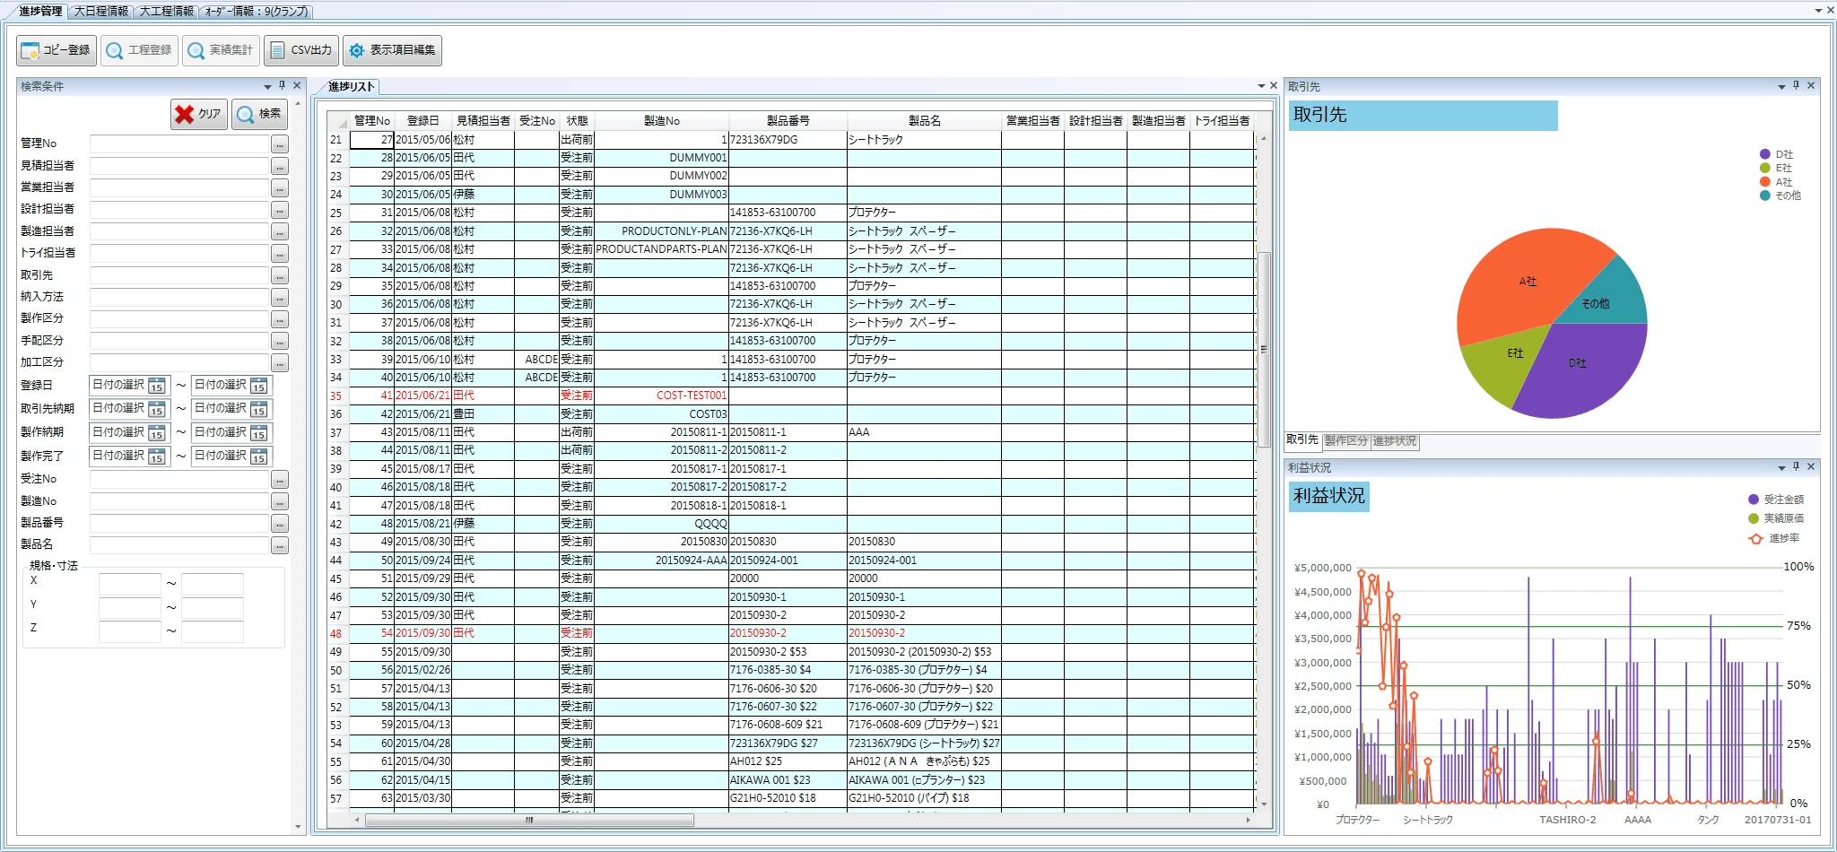Toggle pin on 取引先 chart panel
The width and height of the screenshot is (1837, 852).
pos(1796,86)
